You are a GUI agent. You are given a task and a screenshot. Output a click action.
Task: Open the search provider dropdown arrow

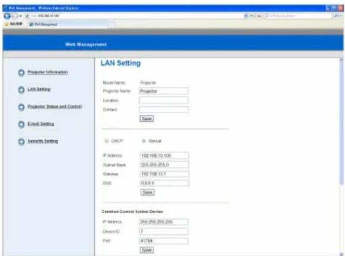341,16
